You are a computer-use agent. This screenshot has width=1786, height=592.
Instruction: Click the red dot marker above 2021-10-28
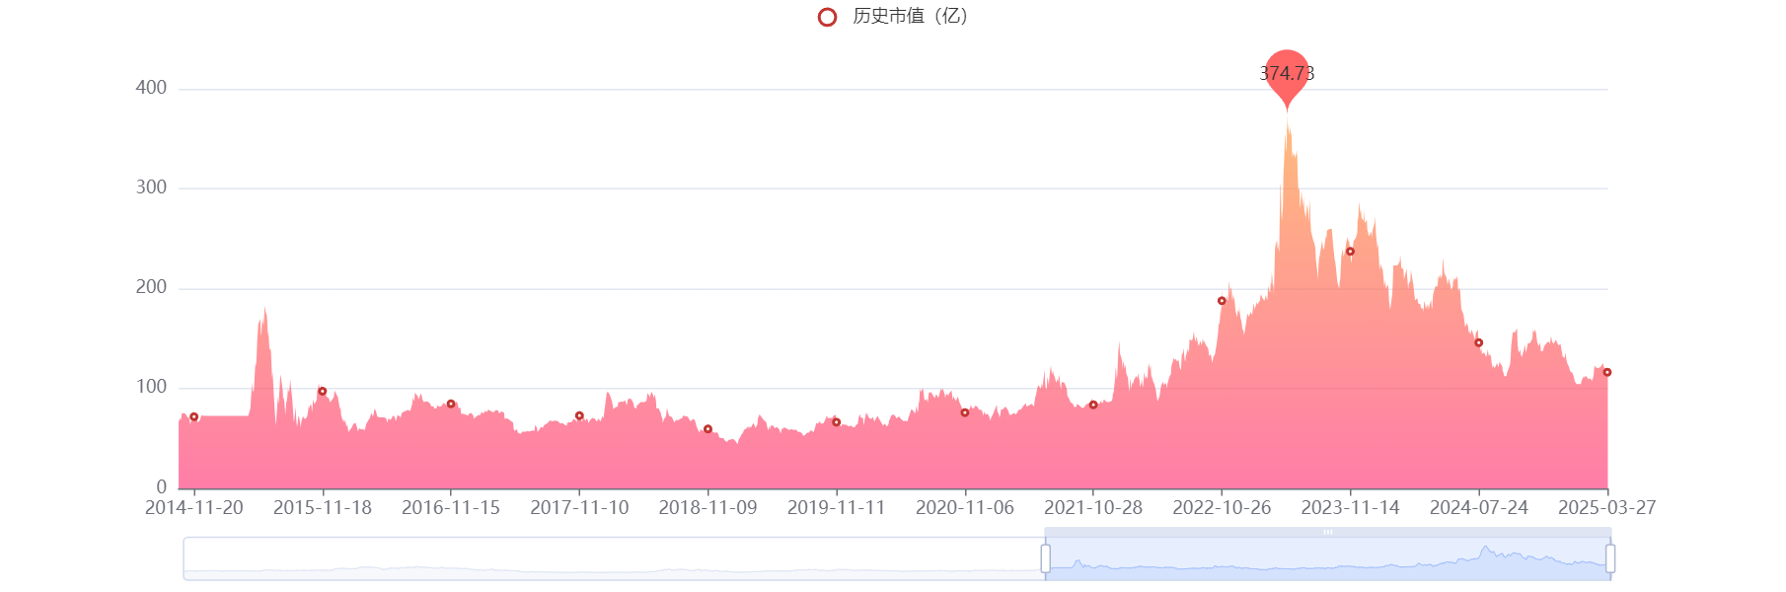click(1092, 405)
